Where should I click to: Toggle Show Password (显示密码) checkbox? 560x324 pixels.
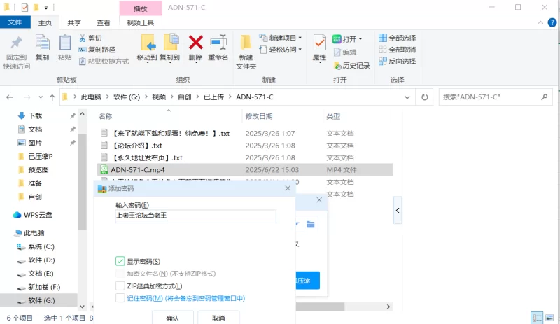click(x=120, y=261)
